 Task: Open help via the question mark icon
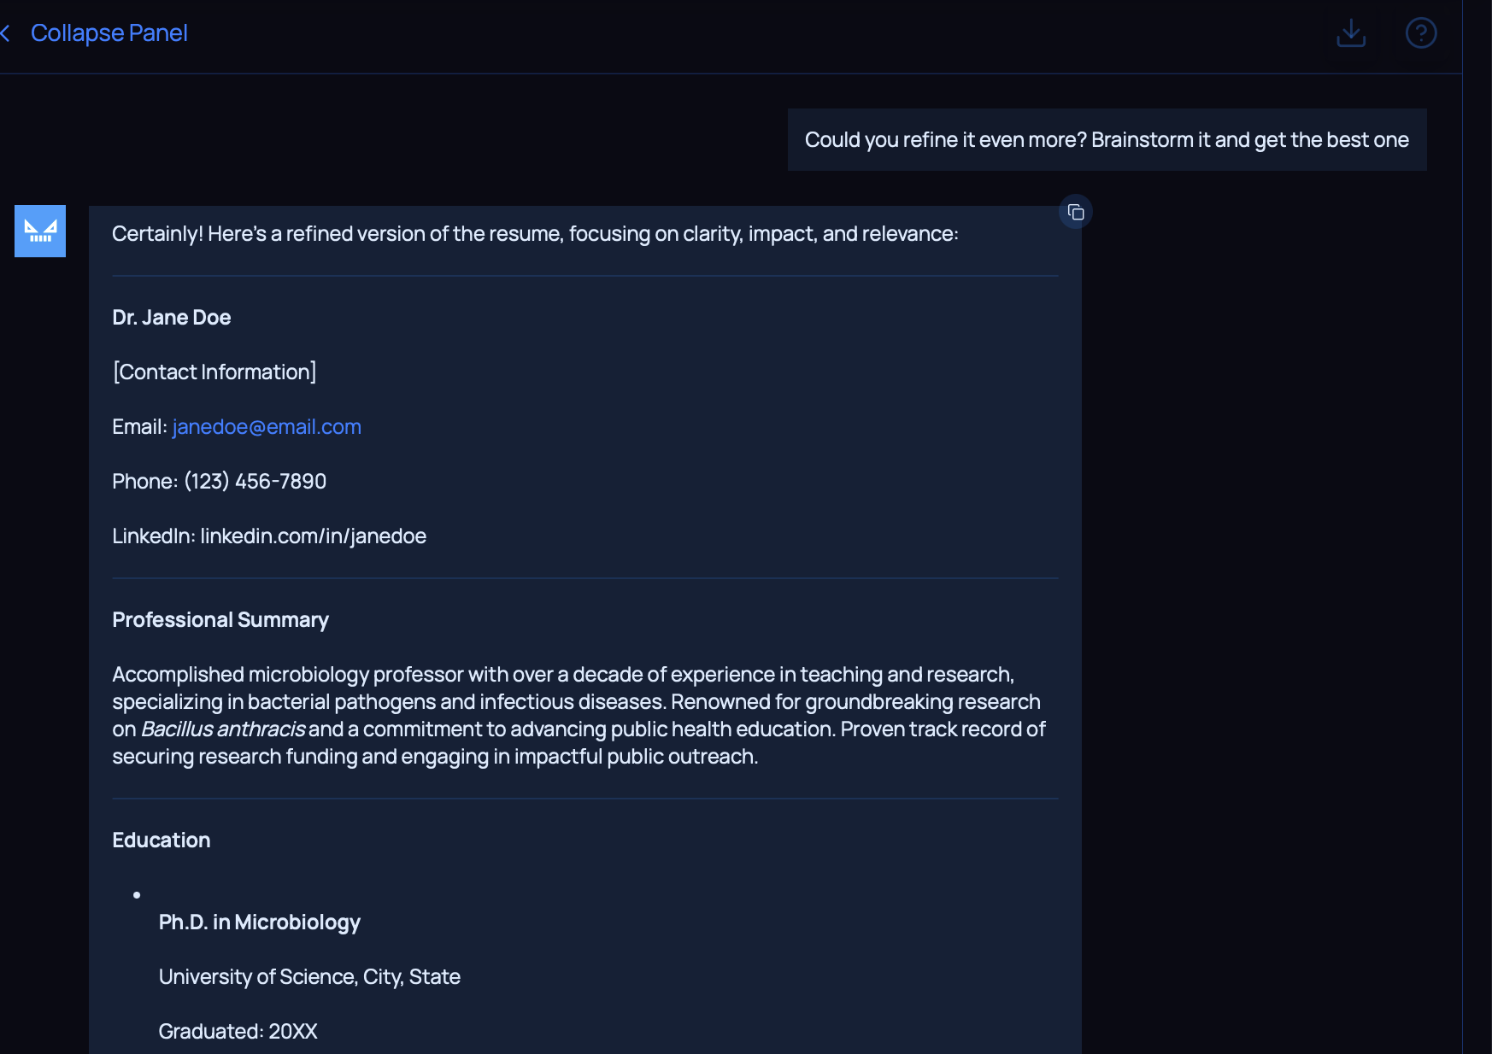pyautogui.click(x=1420, y=33)
